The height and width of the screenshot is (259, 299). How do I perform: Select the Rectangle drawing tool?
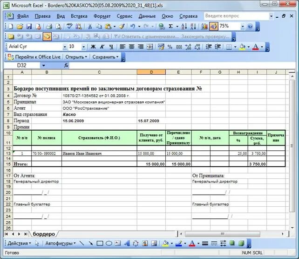point(100,243)
